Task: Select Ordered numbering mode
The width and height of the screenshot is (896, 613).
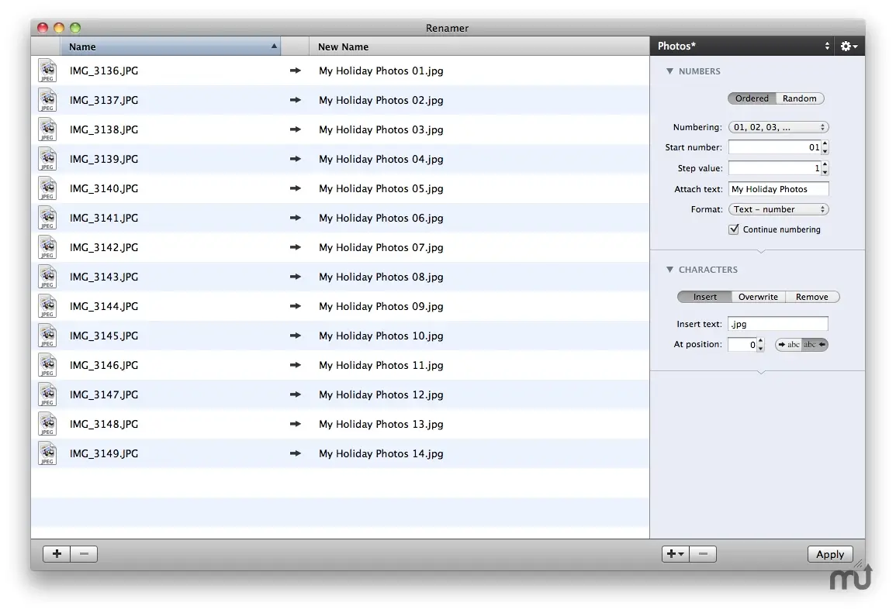Action: pos(752,98)
